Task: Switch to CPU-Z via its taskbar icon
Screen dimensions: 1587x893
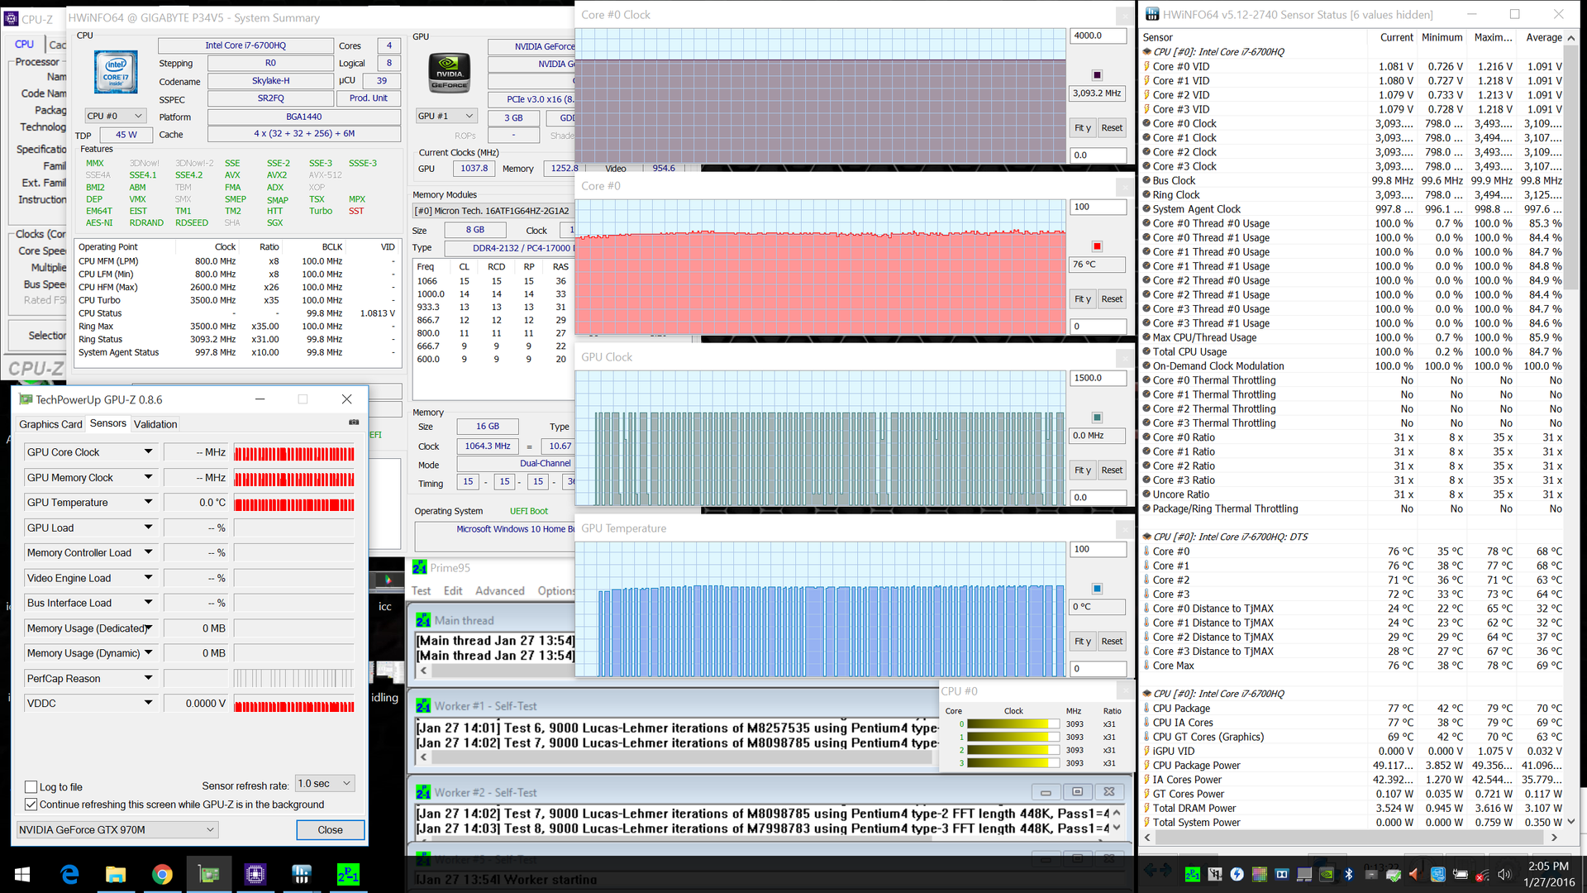Action: [x=255, y=874]
